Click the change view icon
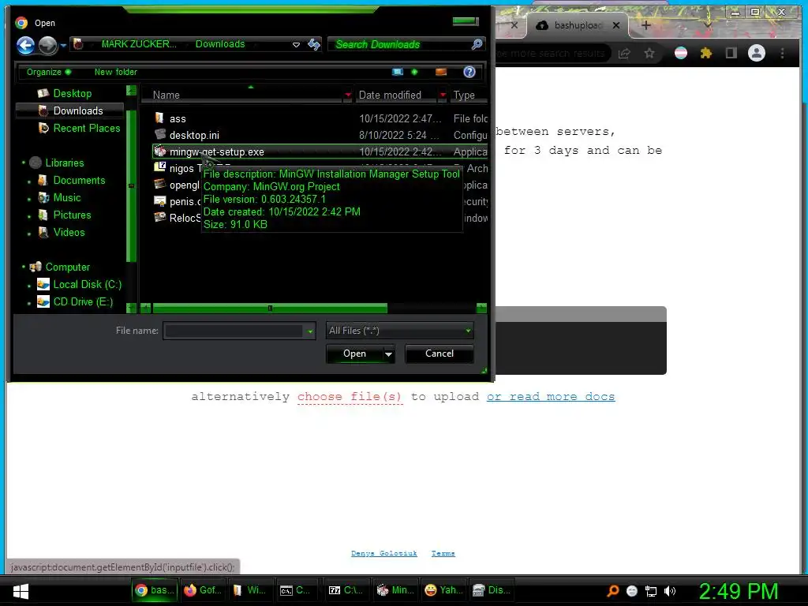 [398, 72]
